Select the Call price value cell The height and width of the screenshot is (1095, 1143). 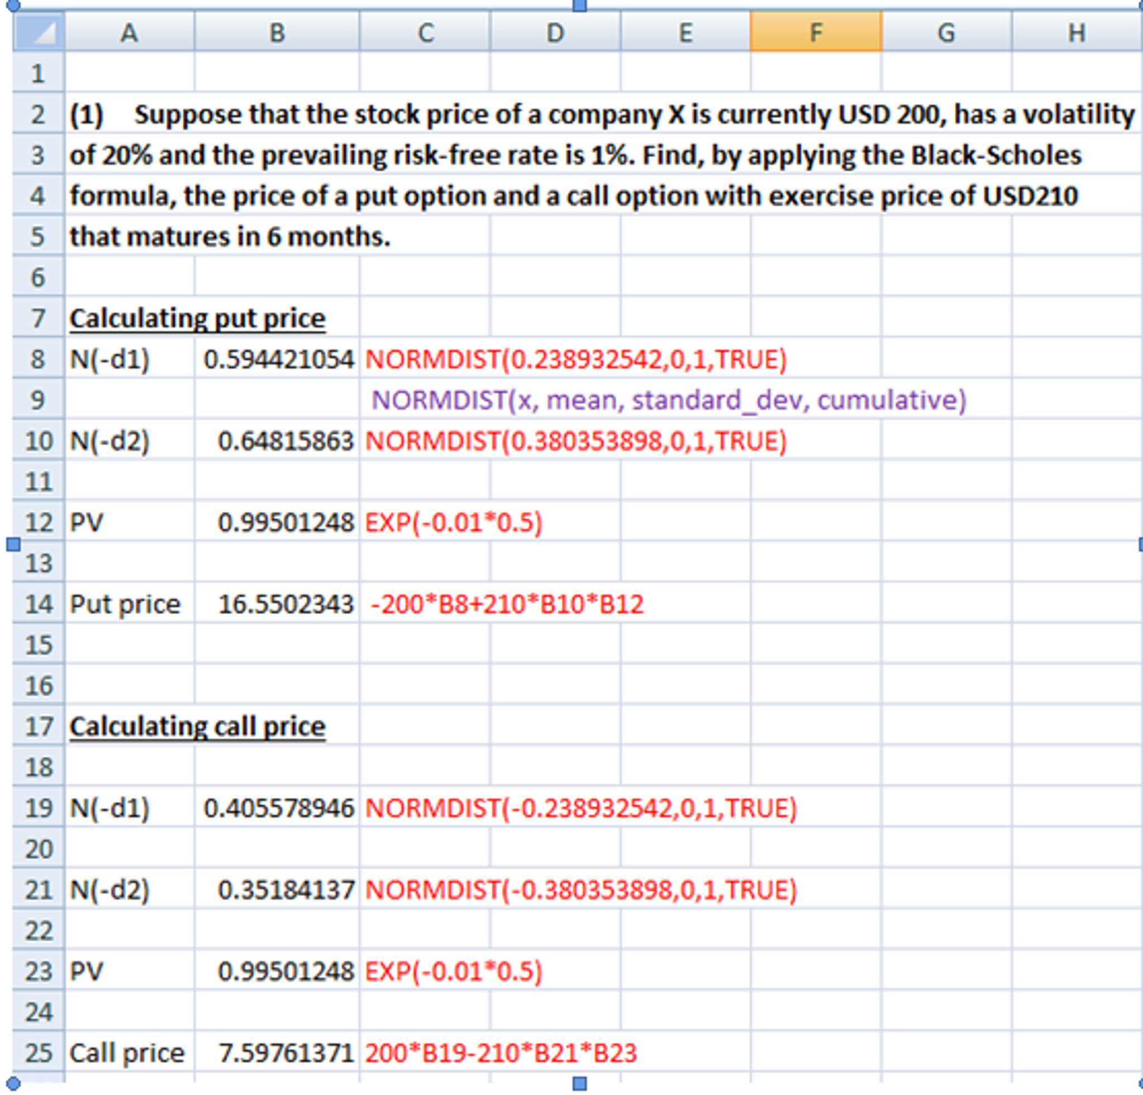pos(276,1053)
